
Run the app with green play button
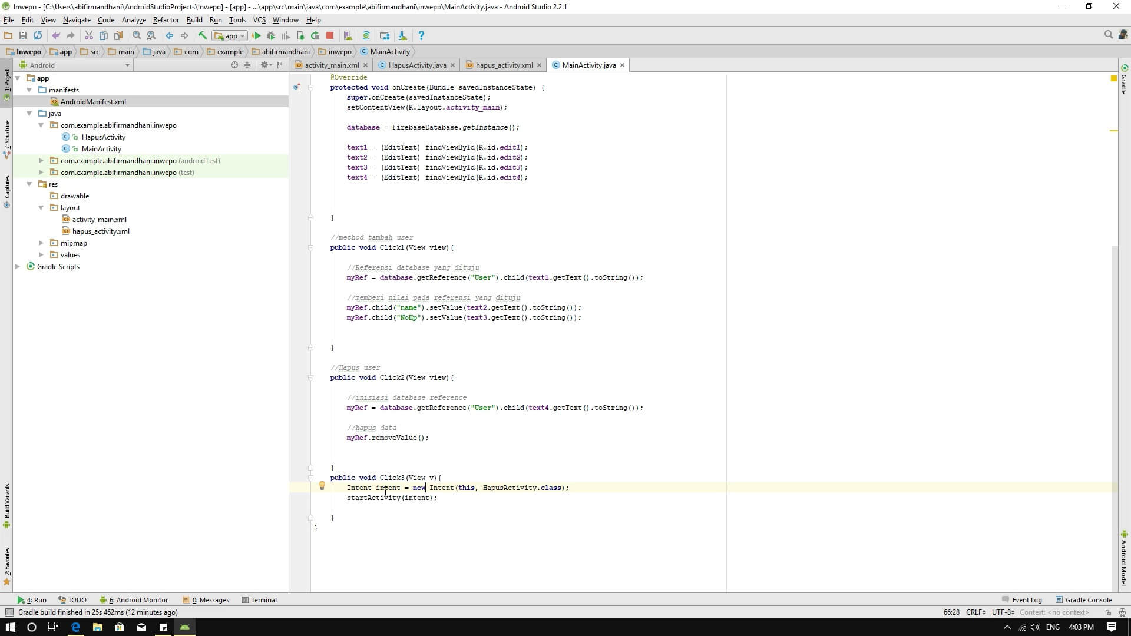click(x=256, y=36)
